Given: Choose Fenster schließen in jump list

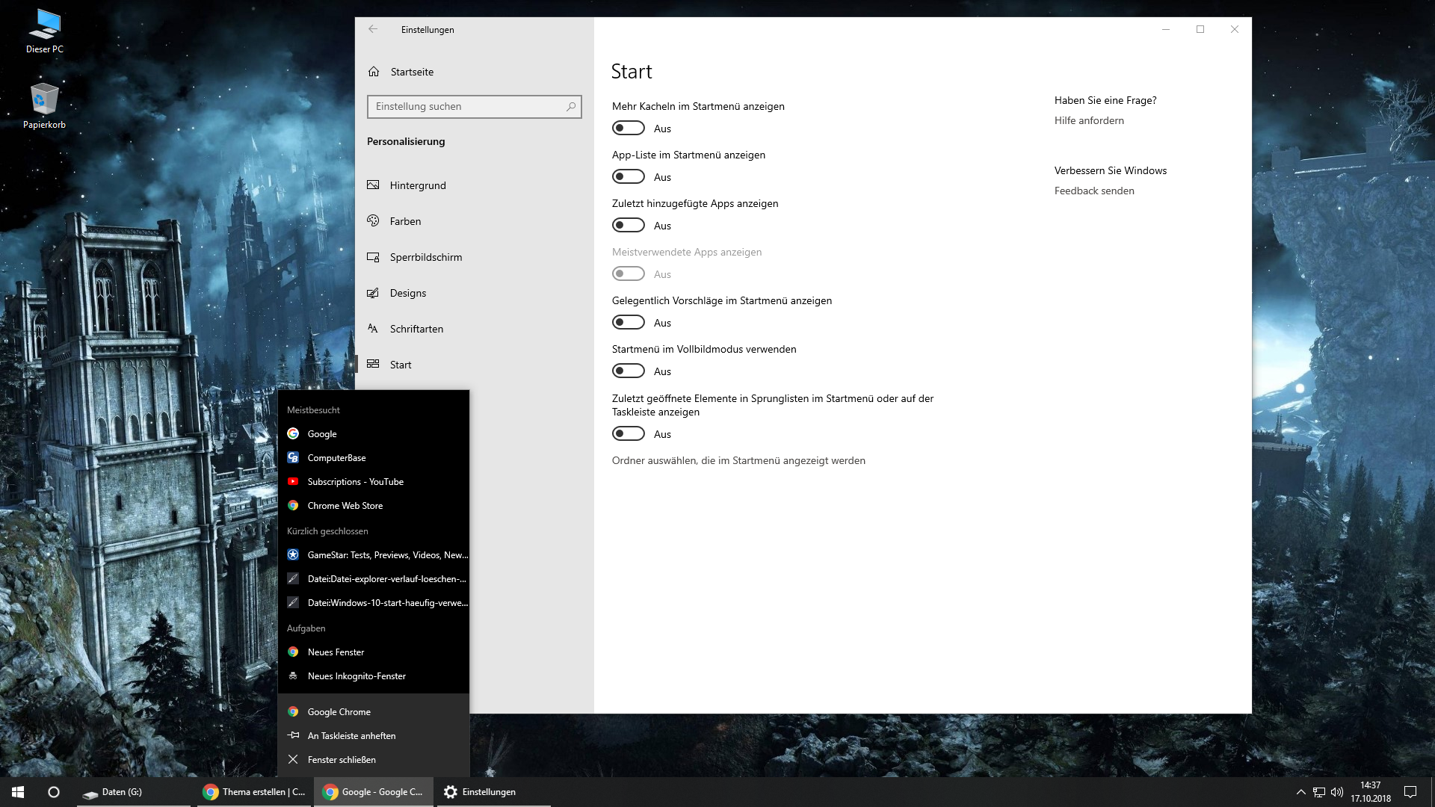Looking at the screenshot, I should [342, 760].
